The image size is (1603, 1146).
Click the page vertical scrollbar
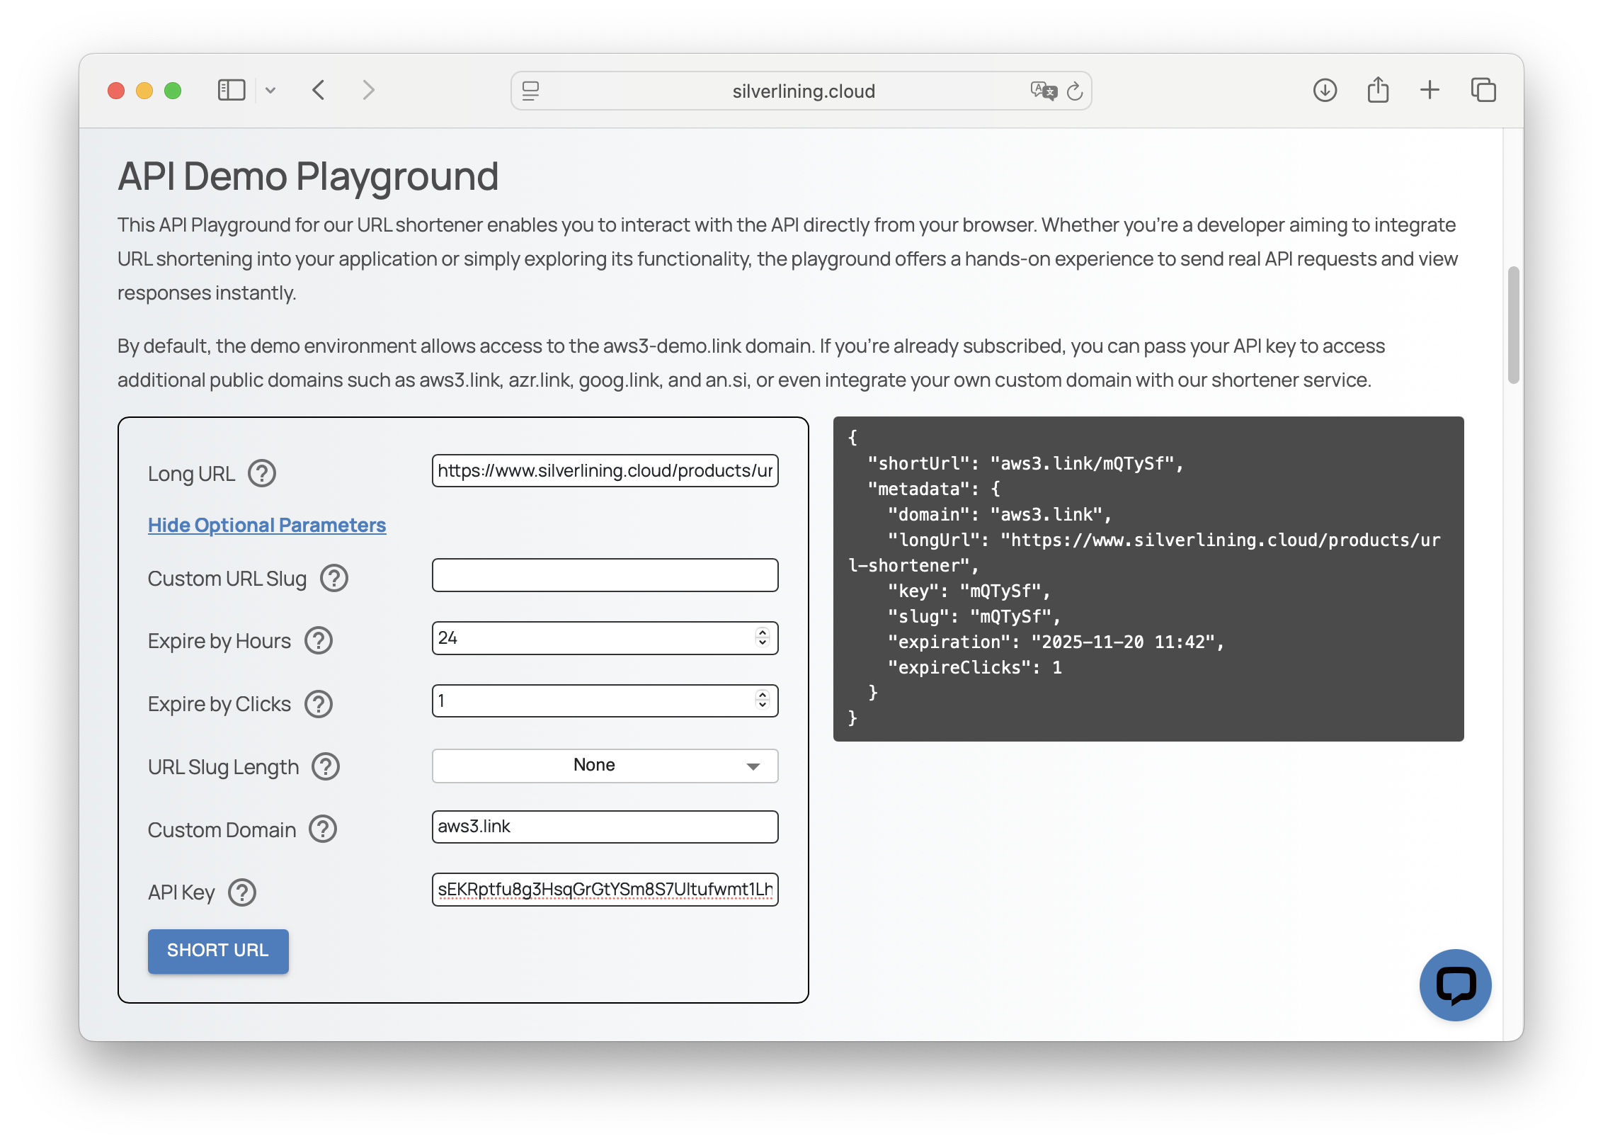coord(1513,325)
